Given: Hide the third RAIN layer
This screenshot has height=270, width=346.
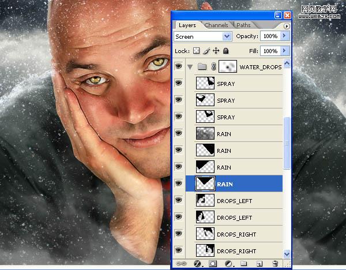Looking at the screenshot, I should point(179,167).
